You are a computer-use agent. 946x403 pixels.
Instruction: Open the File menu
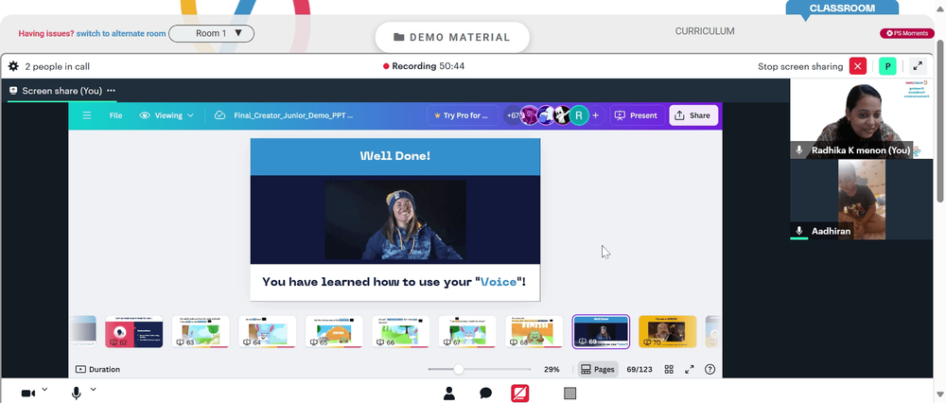point(115,115)
